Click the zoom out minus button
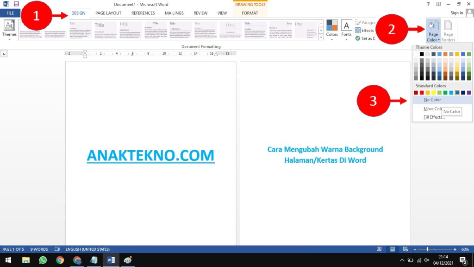 tap(415, 249)
